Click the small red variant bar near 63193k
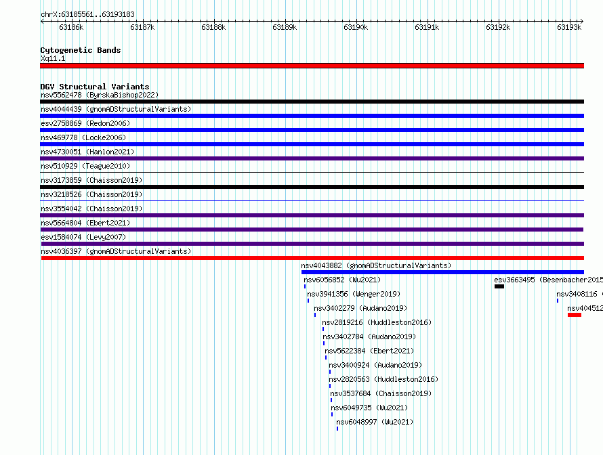Screen dimensions: 603x455 [x=575, y=315]
